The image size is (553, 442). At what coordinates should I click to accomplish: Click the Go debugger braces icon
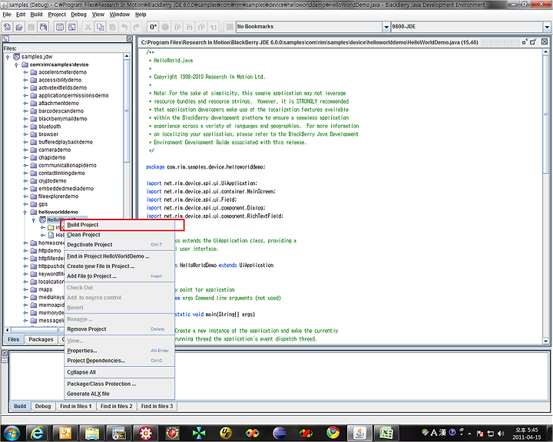tap(153, 27)
